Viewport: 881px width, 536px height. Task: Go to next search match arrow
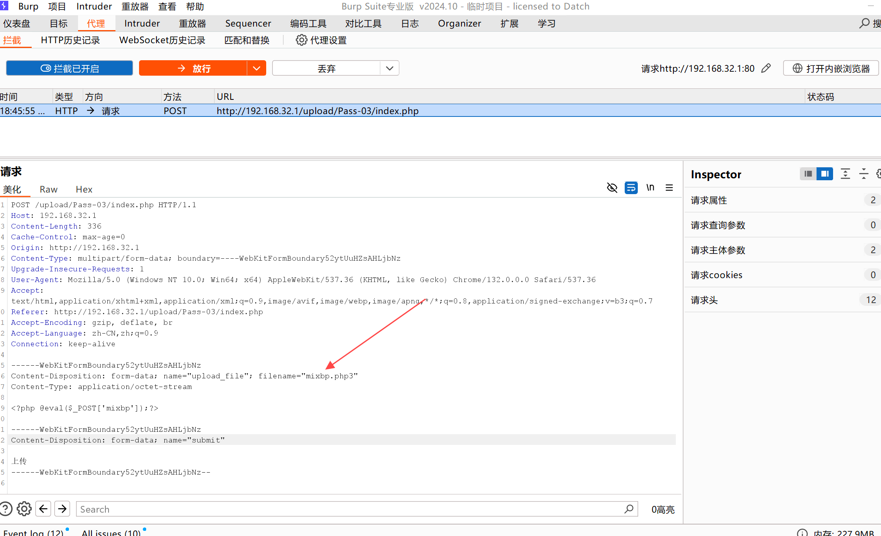(62, 509)
